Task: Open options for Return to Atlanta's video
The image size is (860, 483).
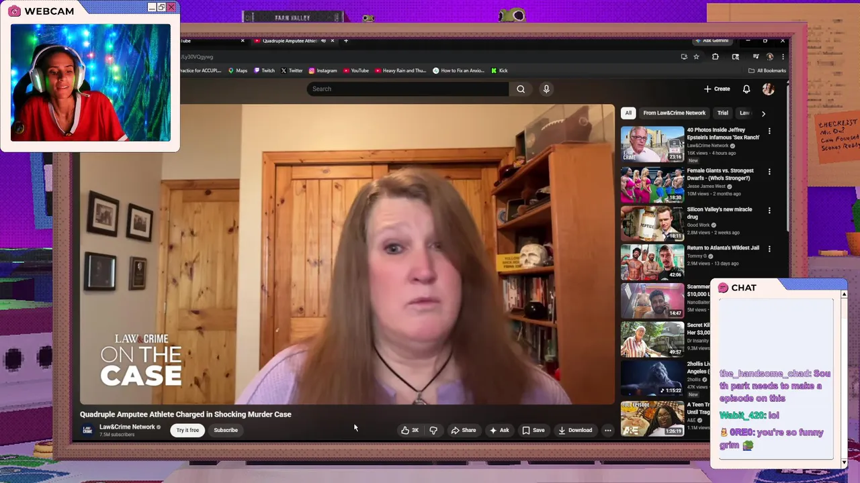Action: pyautogui.click(x=769, y=249)
